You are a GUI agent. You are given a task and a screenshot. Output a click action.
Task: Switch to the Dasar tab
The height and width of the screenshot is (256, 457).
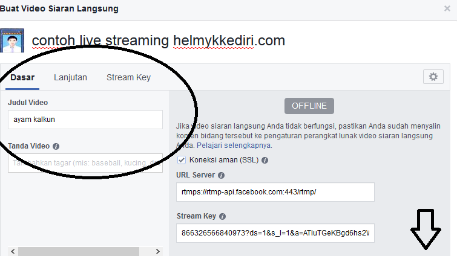[x=22, y=77]
